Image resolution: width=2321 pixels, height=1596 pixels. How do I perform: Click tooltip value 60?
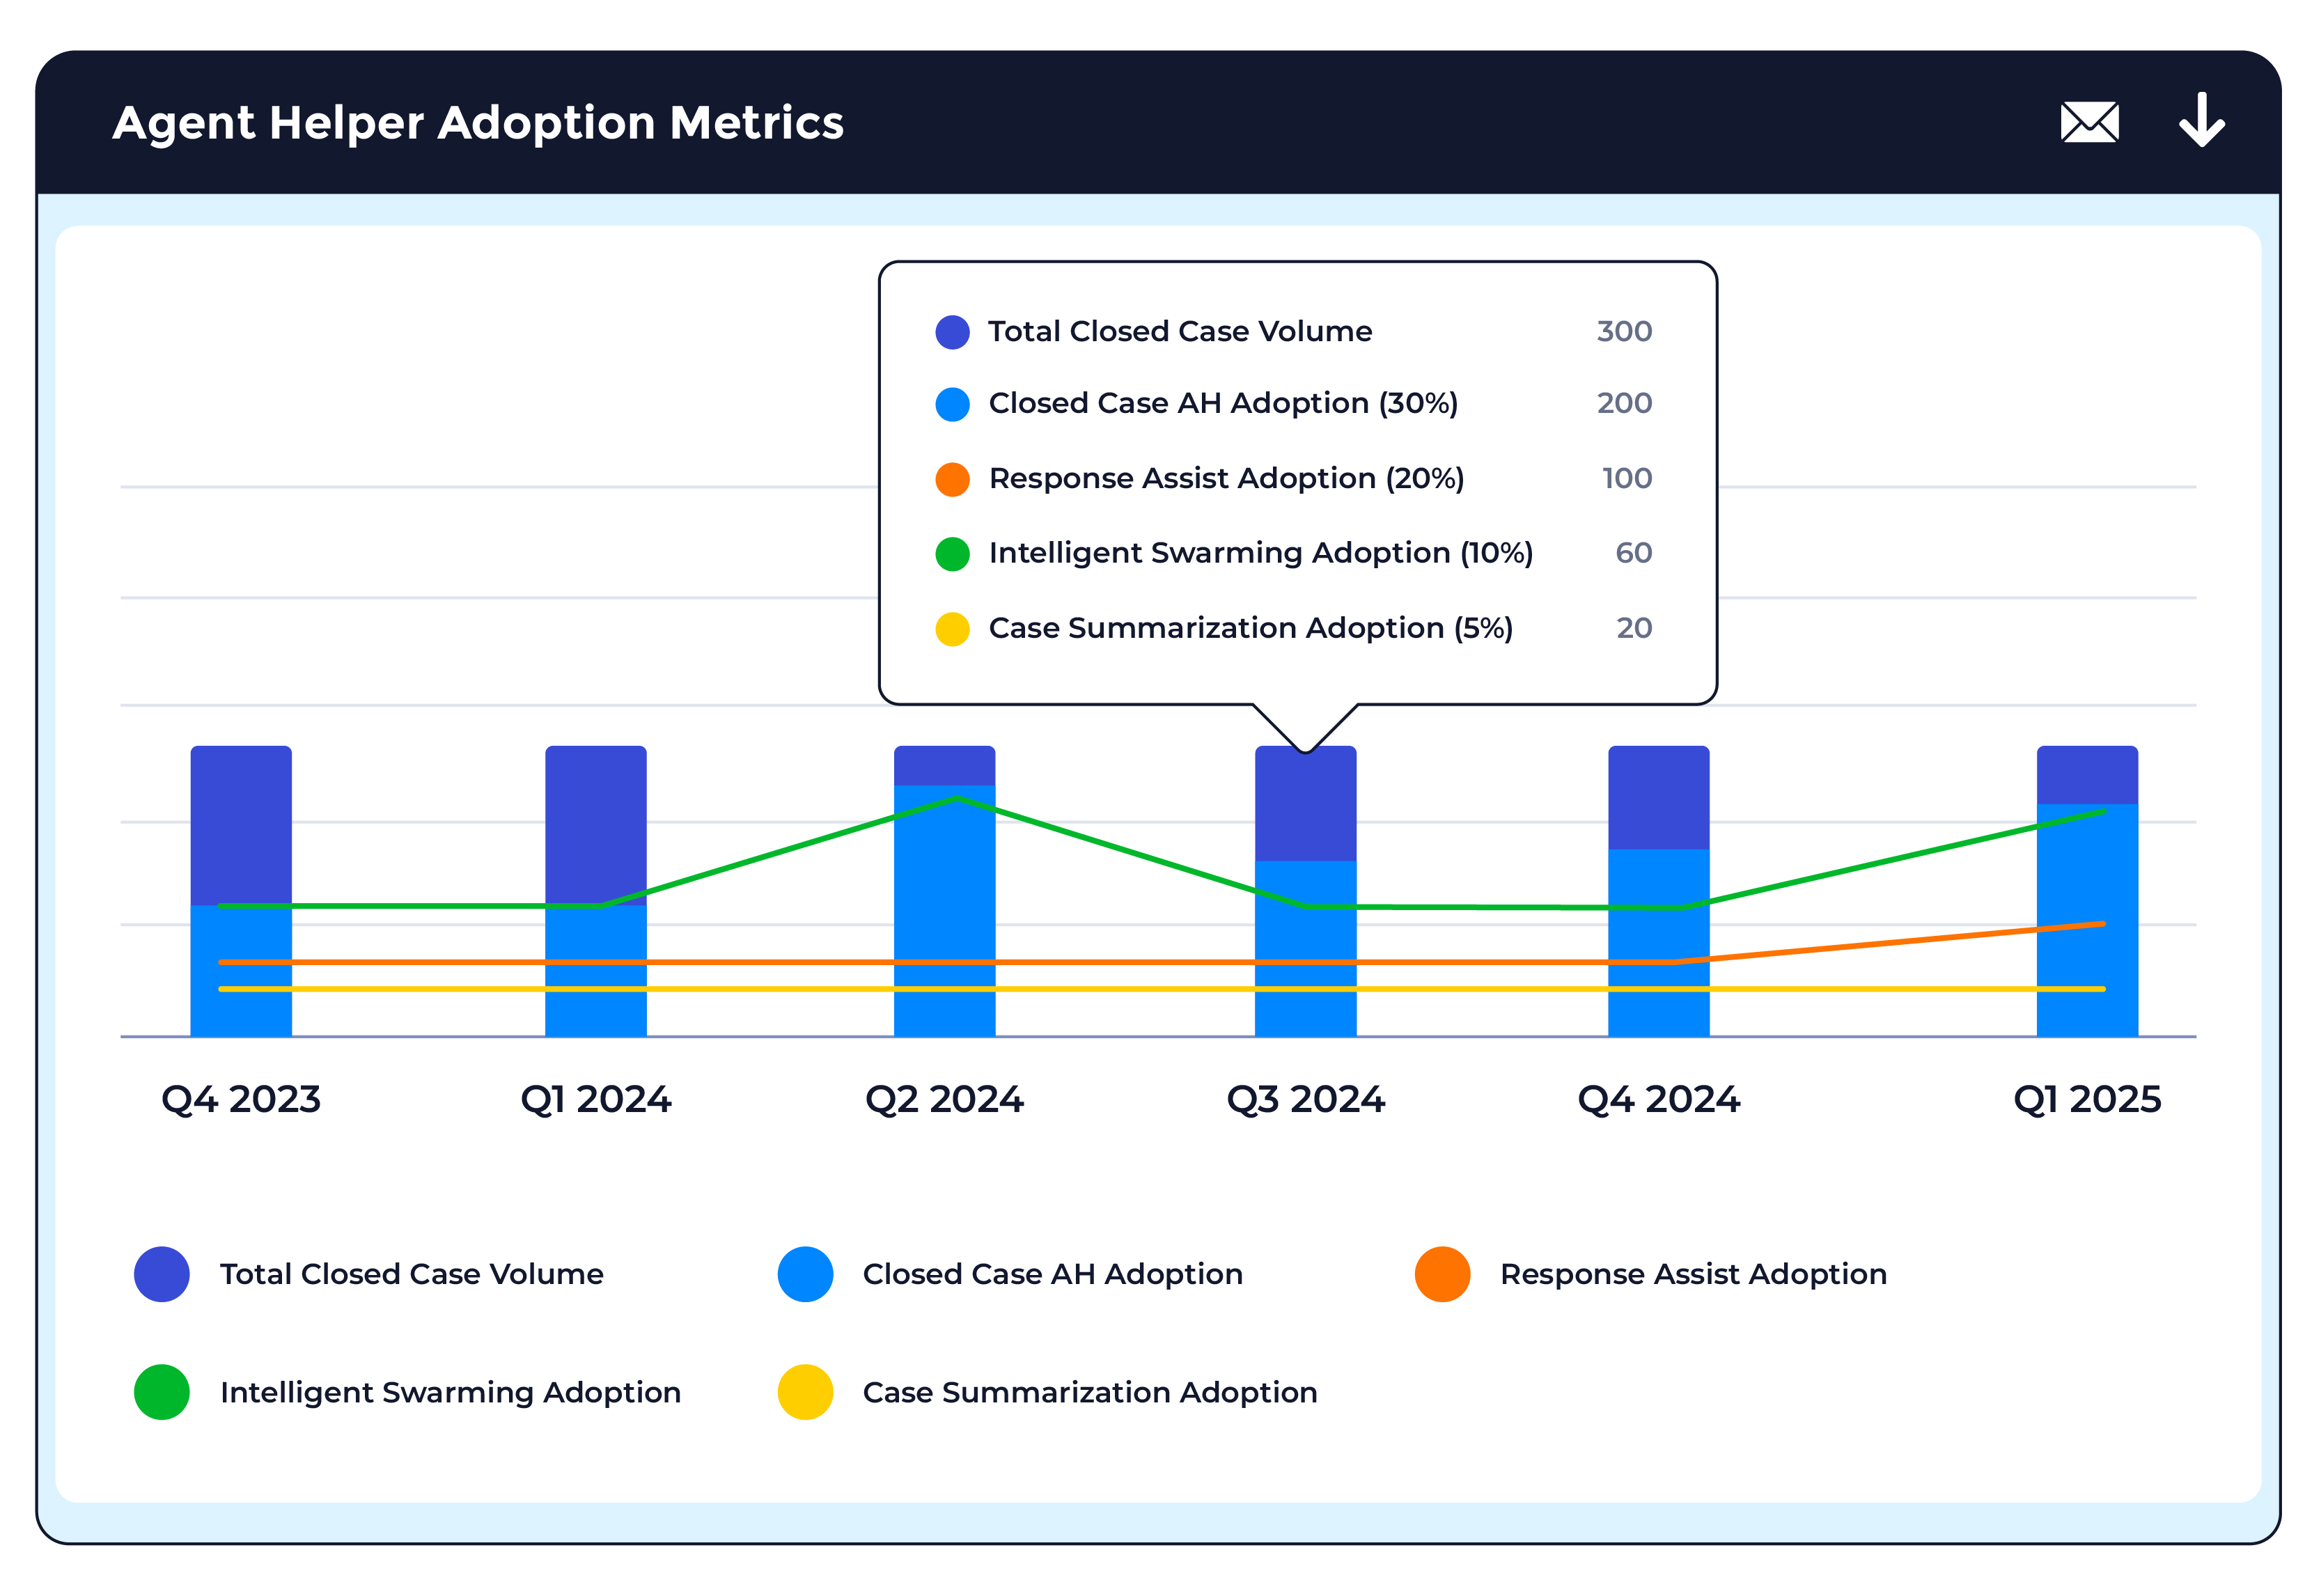pyautogui.click(x=1634, y=553)
